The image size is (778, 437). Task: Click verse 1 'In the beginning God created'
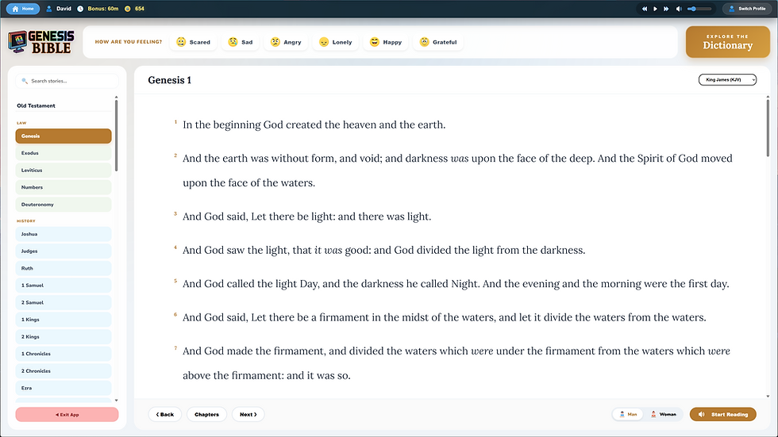pos(314,125)
